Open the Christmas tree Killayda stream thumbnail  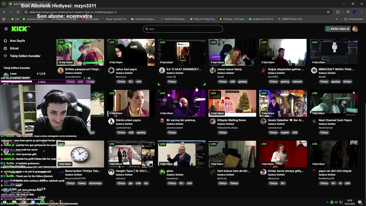(x=232, y=103)
